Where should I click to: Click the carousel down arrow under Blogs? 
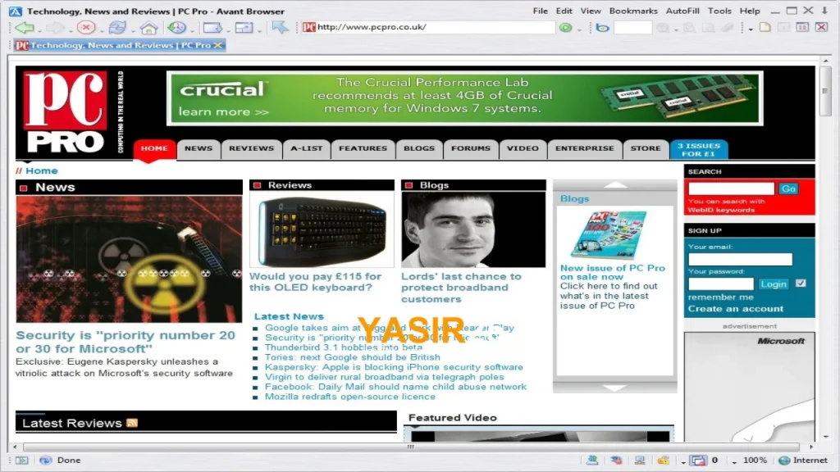click(x=614, y=388)
